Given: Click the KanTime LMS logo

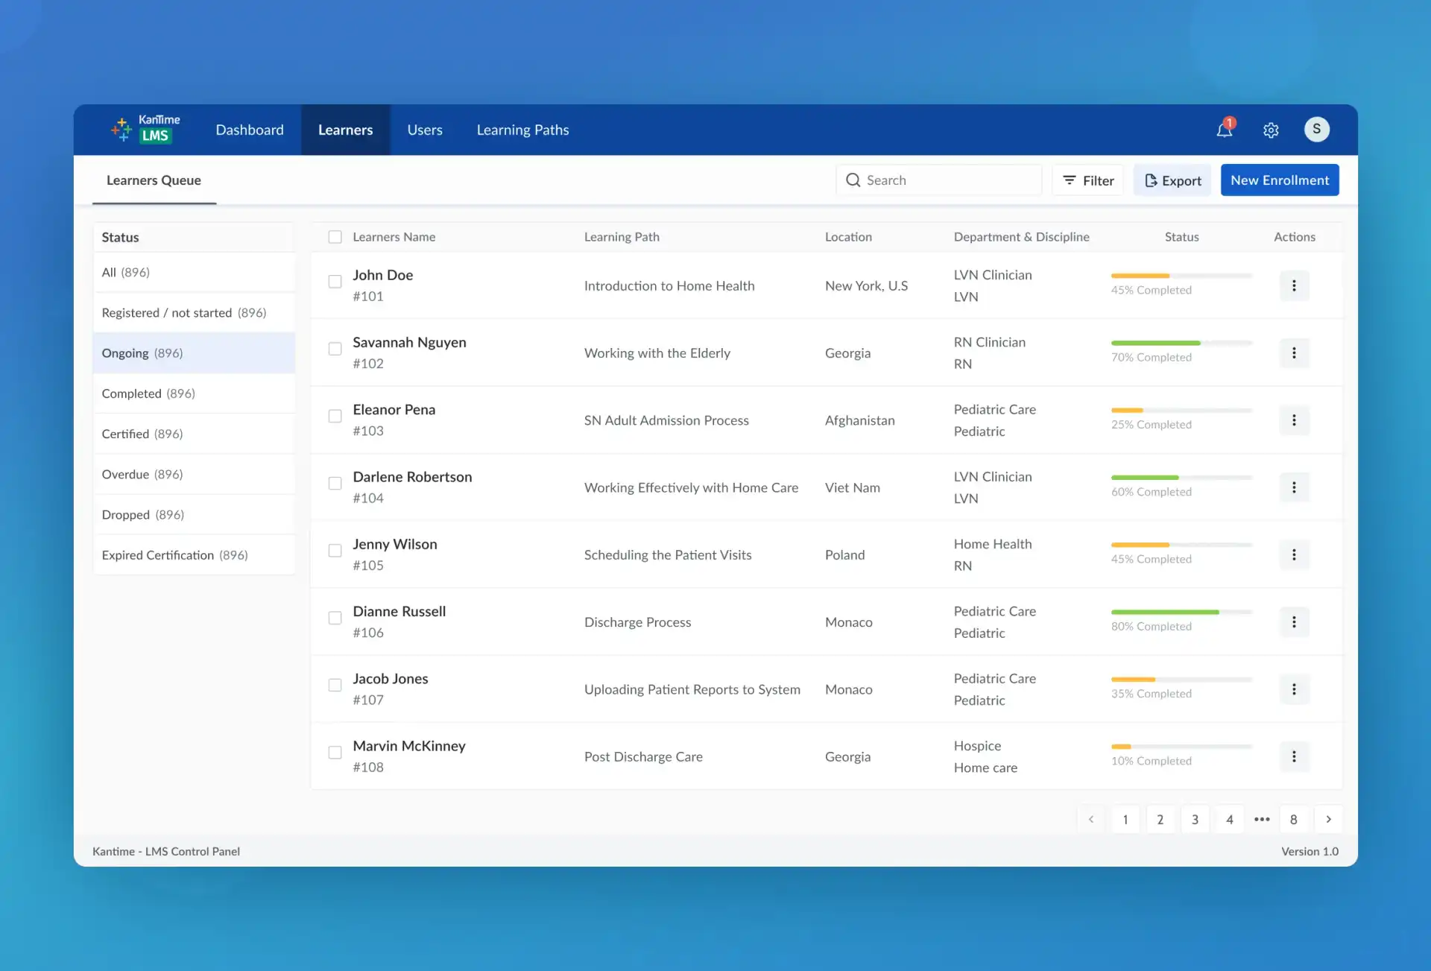Looking at the screenshot, I should (146, 129).
